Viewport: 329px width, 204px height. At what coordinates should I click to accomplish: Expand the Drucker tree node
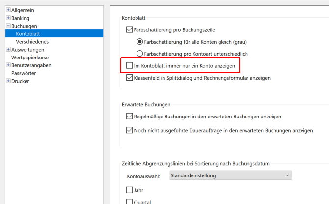(8, 81)
